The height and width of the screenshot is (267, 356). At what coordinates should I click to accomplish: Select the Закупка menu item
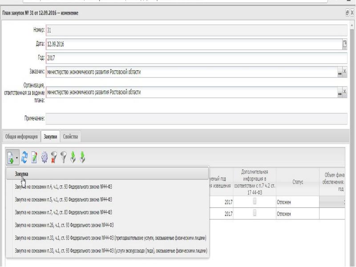tap(107, 174)
